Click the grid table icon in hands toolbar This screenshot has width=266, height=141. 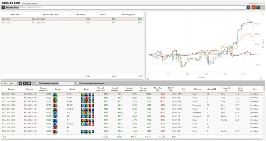[29, 83]
